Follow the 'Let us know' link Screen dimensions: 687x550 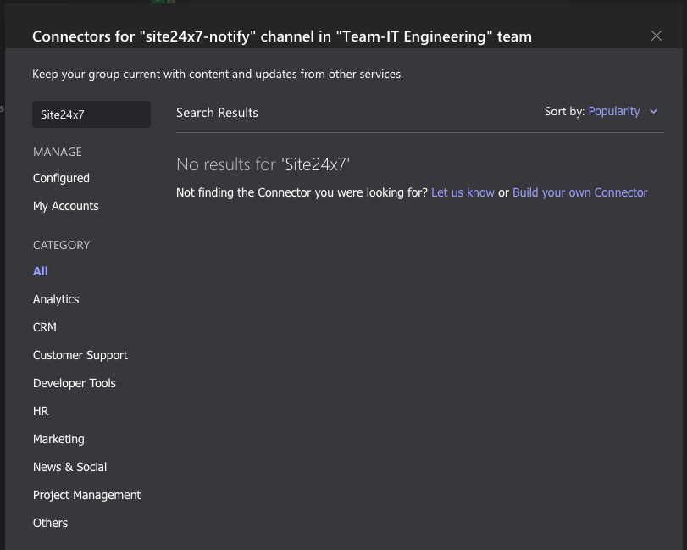coord(463,192)
